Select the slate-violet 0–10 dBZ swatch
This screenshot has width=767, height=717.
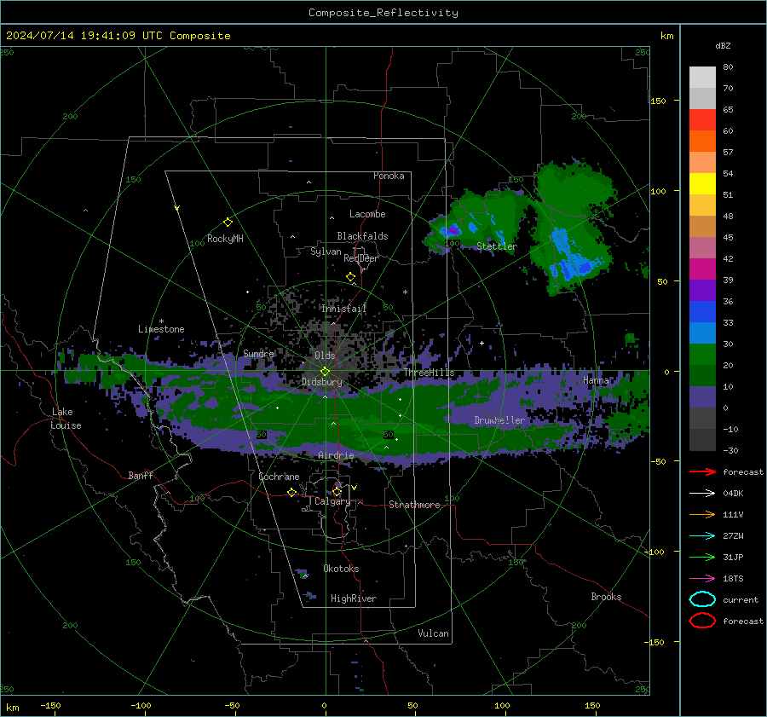pos(702,397)
